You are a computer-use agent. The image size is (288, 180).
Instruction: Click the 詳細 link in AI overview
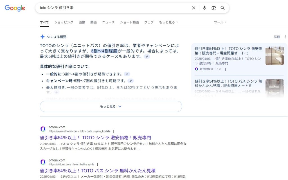(x=277, y=37)
